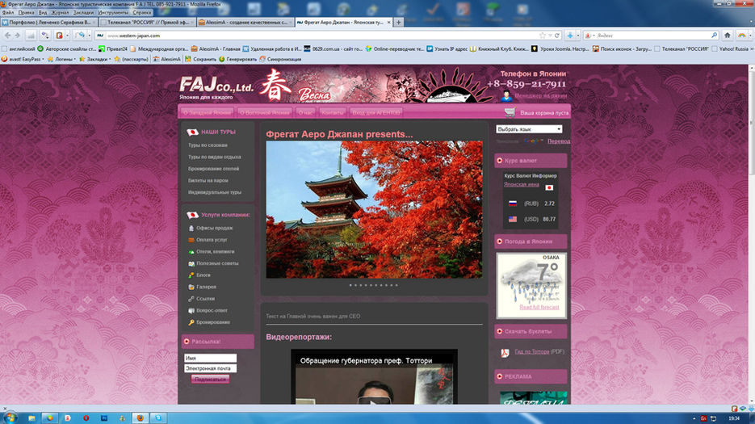Go back with the browser Back arrow
Viewport: 755px width, 424px height.
tap(7, 36)
